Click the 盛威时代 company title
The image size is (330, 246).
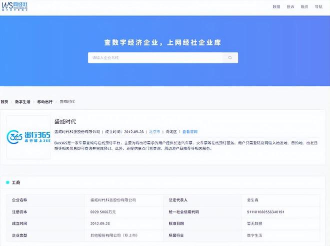(65, 122)
